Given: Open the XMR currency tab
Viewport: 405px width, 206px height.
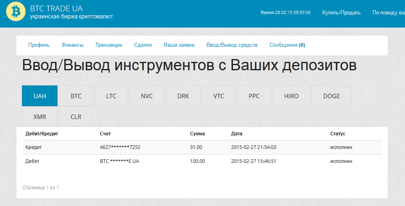Looking at the screenshot, I should tap(40, 117).
